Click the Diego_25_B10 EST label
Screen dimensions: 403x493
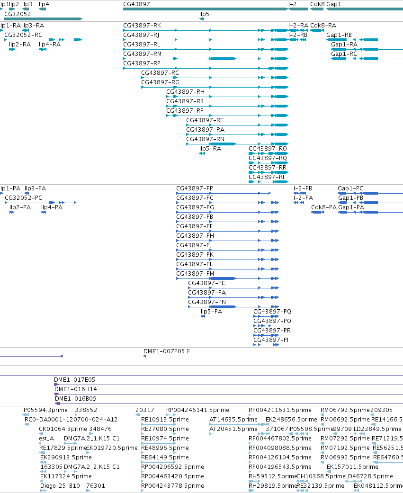point(60,486)
